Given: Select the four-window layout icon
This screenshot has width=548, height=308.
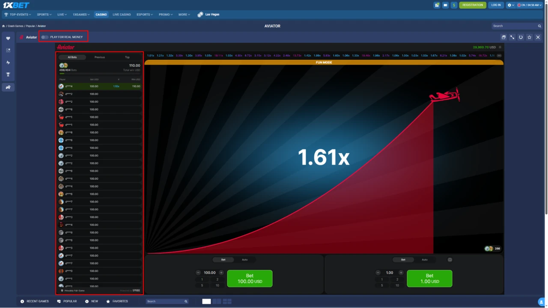Looking at the screenshot, I should point(227,302).
